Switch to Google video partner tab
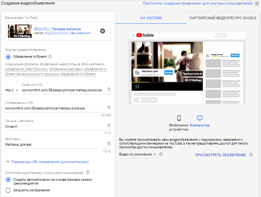261x197 pixels. pyautogui.click(x=222, y=18)
